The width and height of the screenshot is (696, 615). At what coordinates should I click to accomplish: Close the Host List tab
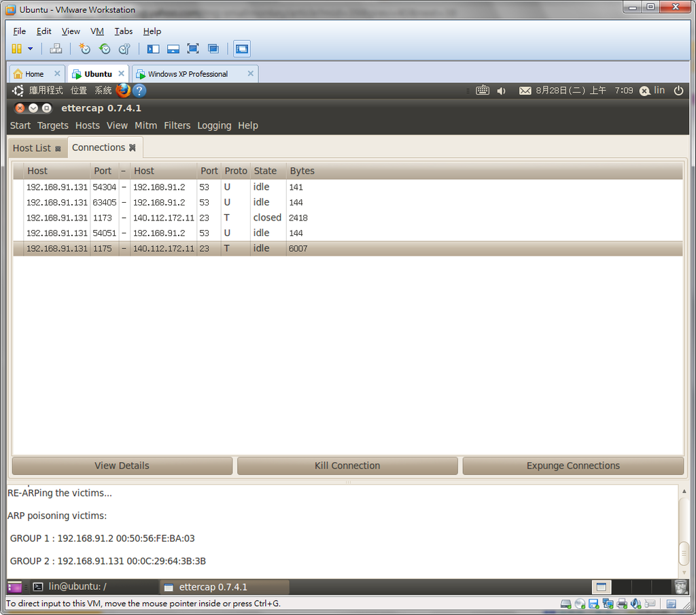pyautogui.click(x=58, y=149)
